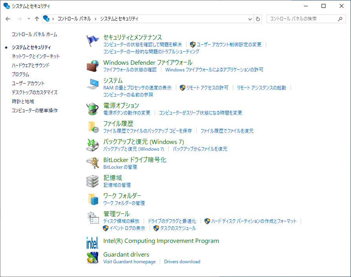Open コンピューターの簡単操作 in sidebar
The width and height of the screenshot is (351, 277).
pyautogui.click(x=35, y=111)
